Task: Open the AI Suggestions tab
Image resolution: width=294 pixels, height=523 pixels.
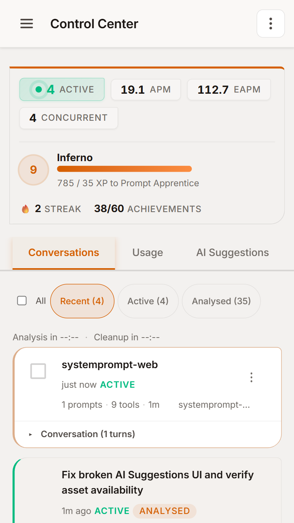Action: tap(232, 252)
